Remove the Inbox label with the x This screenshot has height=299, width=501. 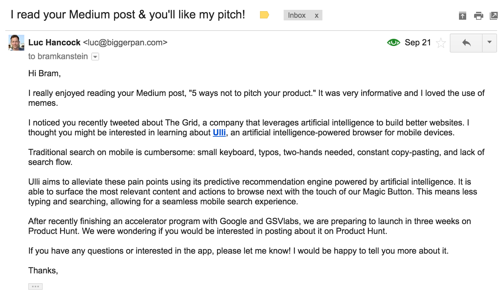316,15
